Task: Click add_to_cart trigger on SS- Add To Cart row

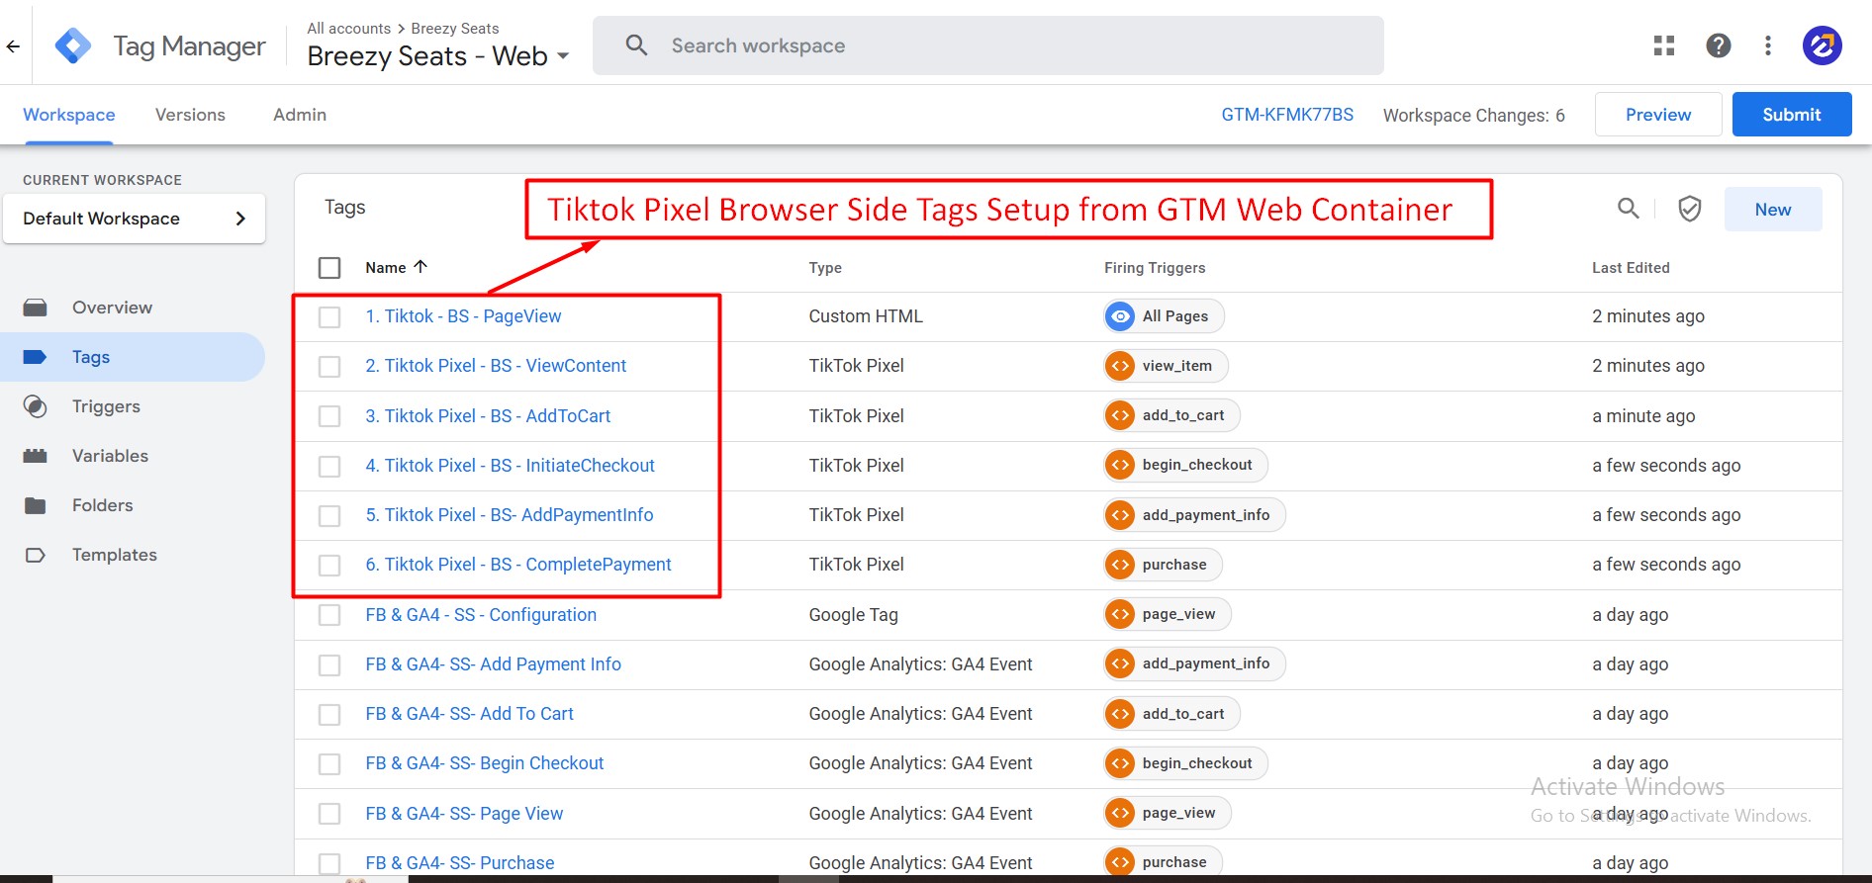Action: tap(1171, 714)
